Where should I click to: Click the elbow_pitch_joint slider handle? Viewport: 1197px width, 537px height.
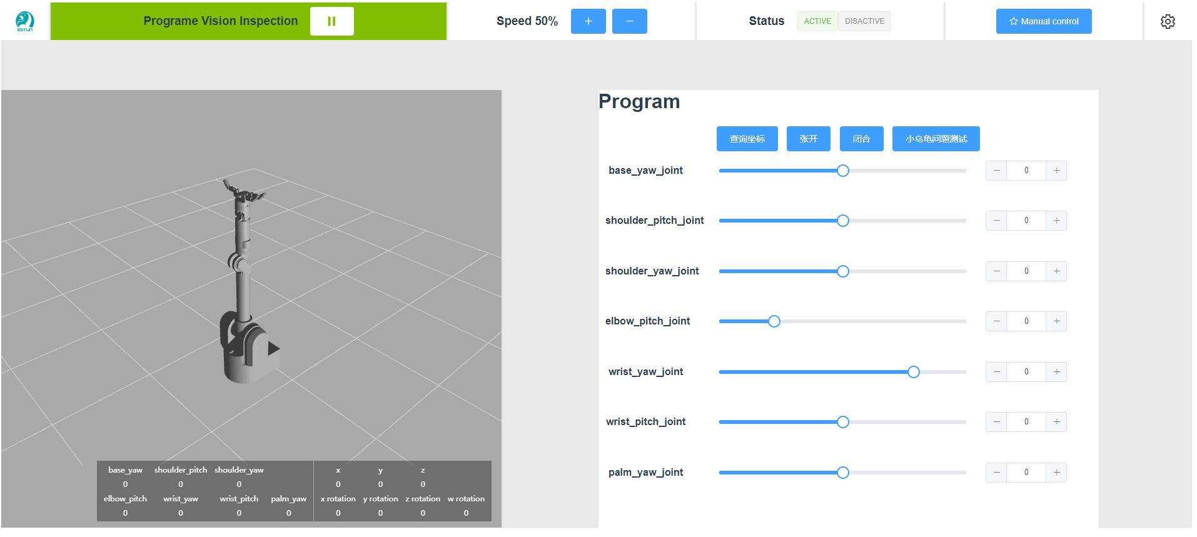click(x=774, y=321)
